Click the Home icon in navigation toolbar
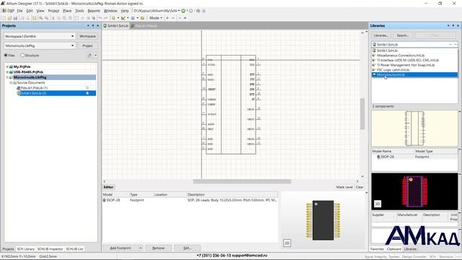462x260 pixels. click(x=199, y=11)
